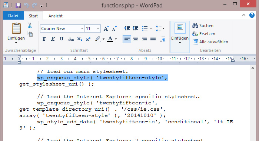Open the font color dropdown arrow

click(x=116, y=39)
